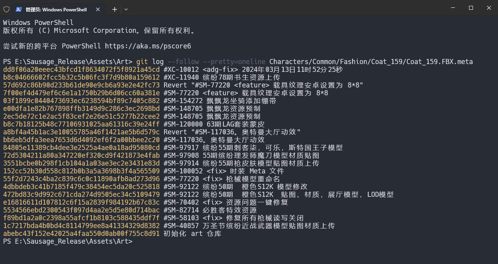The image size is (498, 264).
Task: Click the administrator shield icon in title bar
Action: [x=6, y=9]
